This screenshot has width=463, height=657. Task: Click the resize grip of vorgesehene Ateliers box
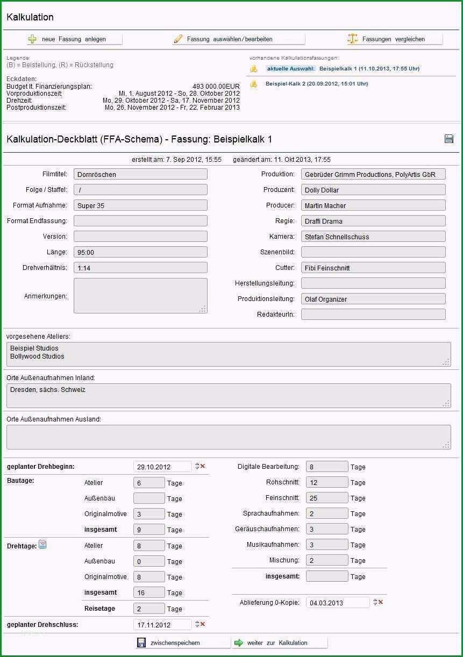click(x=446, y=362)
